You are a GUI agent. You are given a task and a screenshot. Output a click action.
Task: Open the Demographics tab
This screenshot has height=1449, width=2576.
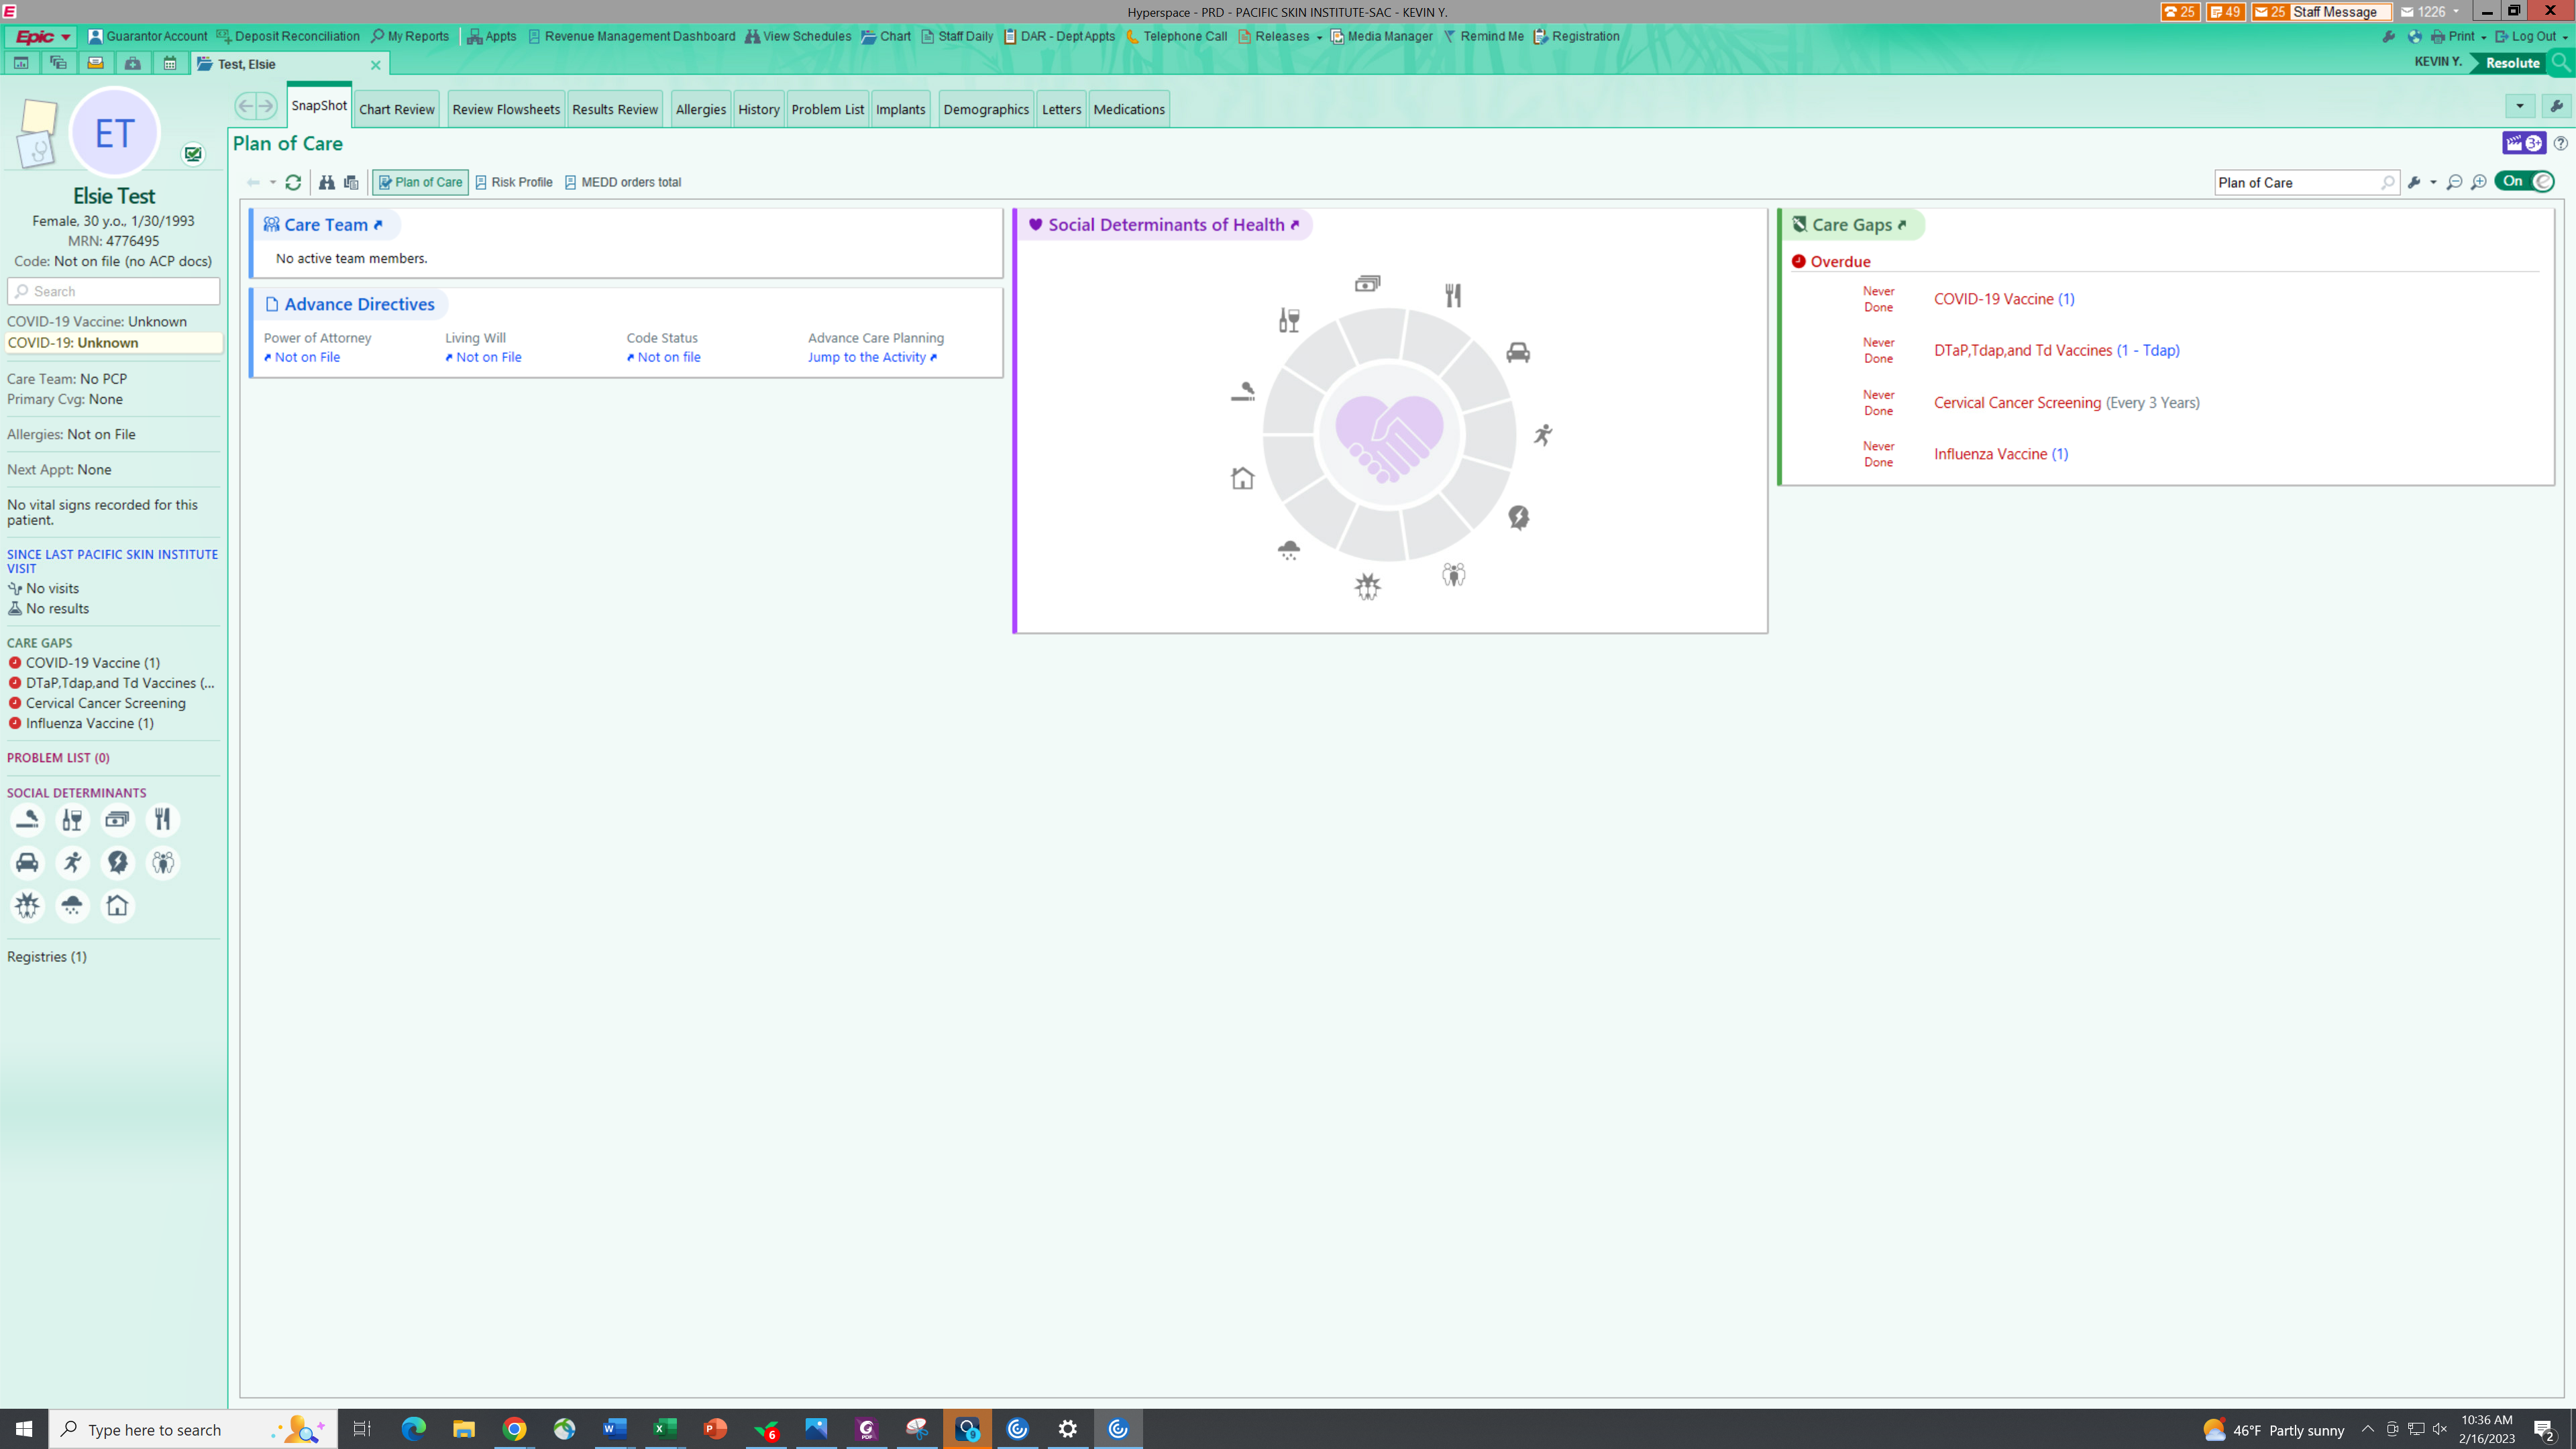point(985,108)
